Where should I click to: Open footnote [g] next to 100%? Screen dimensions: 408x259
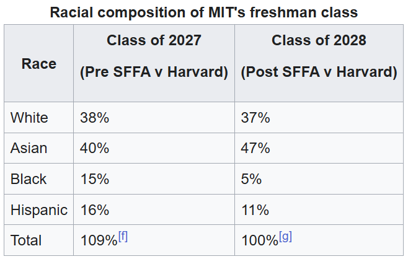(285, 236)
